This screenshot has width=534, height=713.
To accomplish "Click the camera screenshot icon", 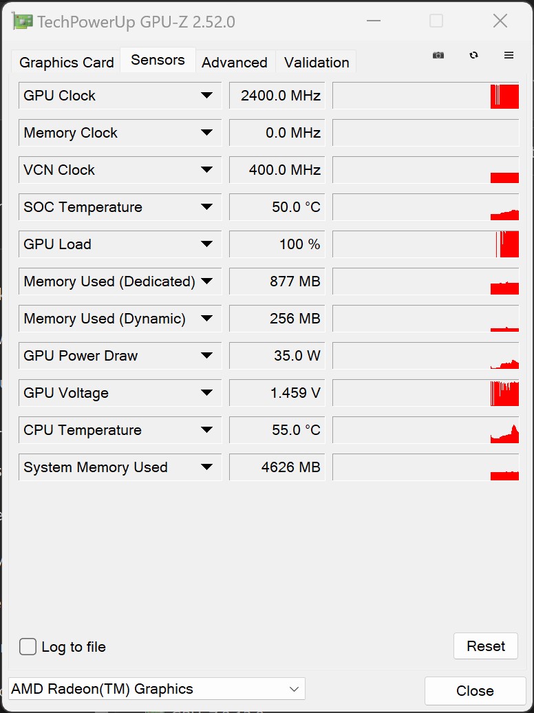I will pyautogui.click(x=438, y=55).
